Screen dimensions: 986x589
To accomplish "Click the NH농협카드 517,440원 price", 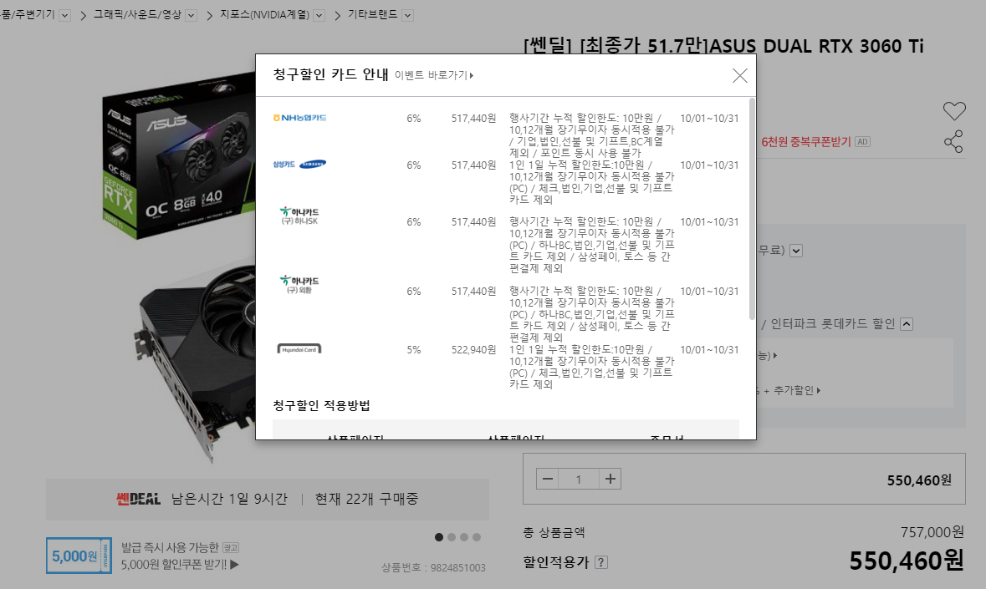I will click(x=473, y=118).
